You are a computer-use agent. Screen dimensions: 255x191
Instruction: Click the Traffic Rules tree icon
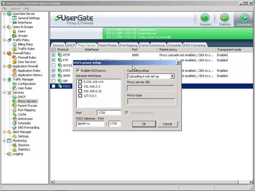(x=15, y=49)
